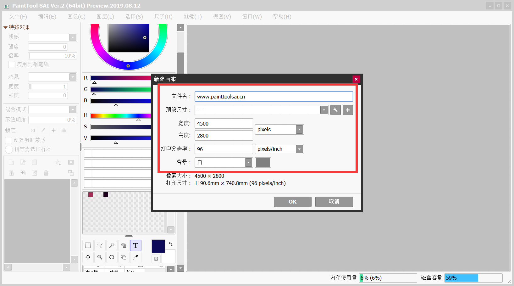Open the 质感 texture dropdown
Viewport: 514px width, 286px height.
click(x=73, y=37)
